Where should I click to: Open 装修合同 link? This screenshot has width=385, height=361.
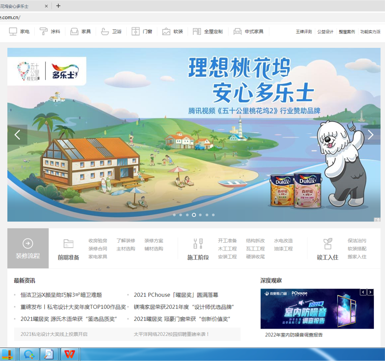pyautogui.click(x=98, y=249)
